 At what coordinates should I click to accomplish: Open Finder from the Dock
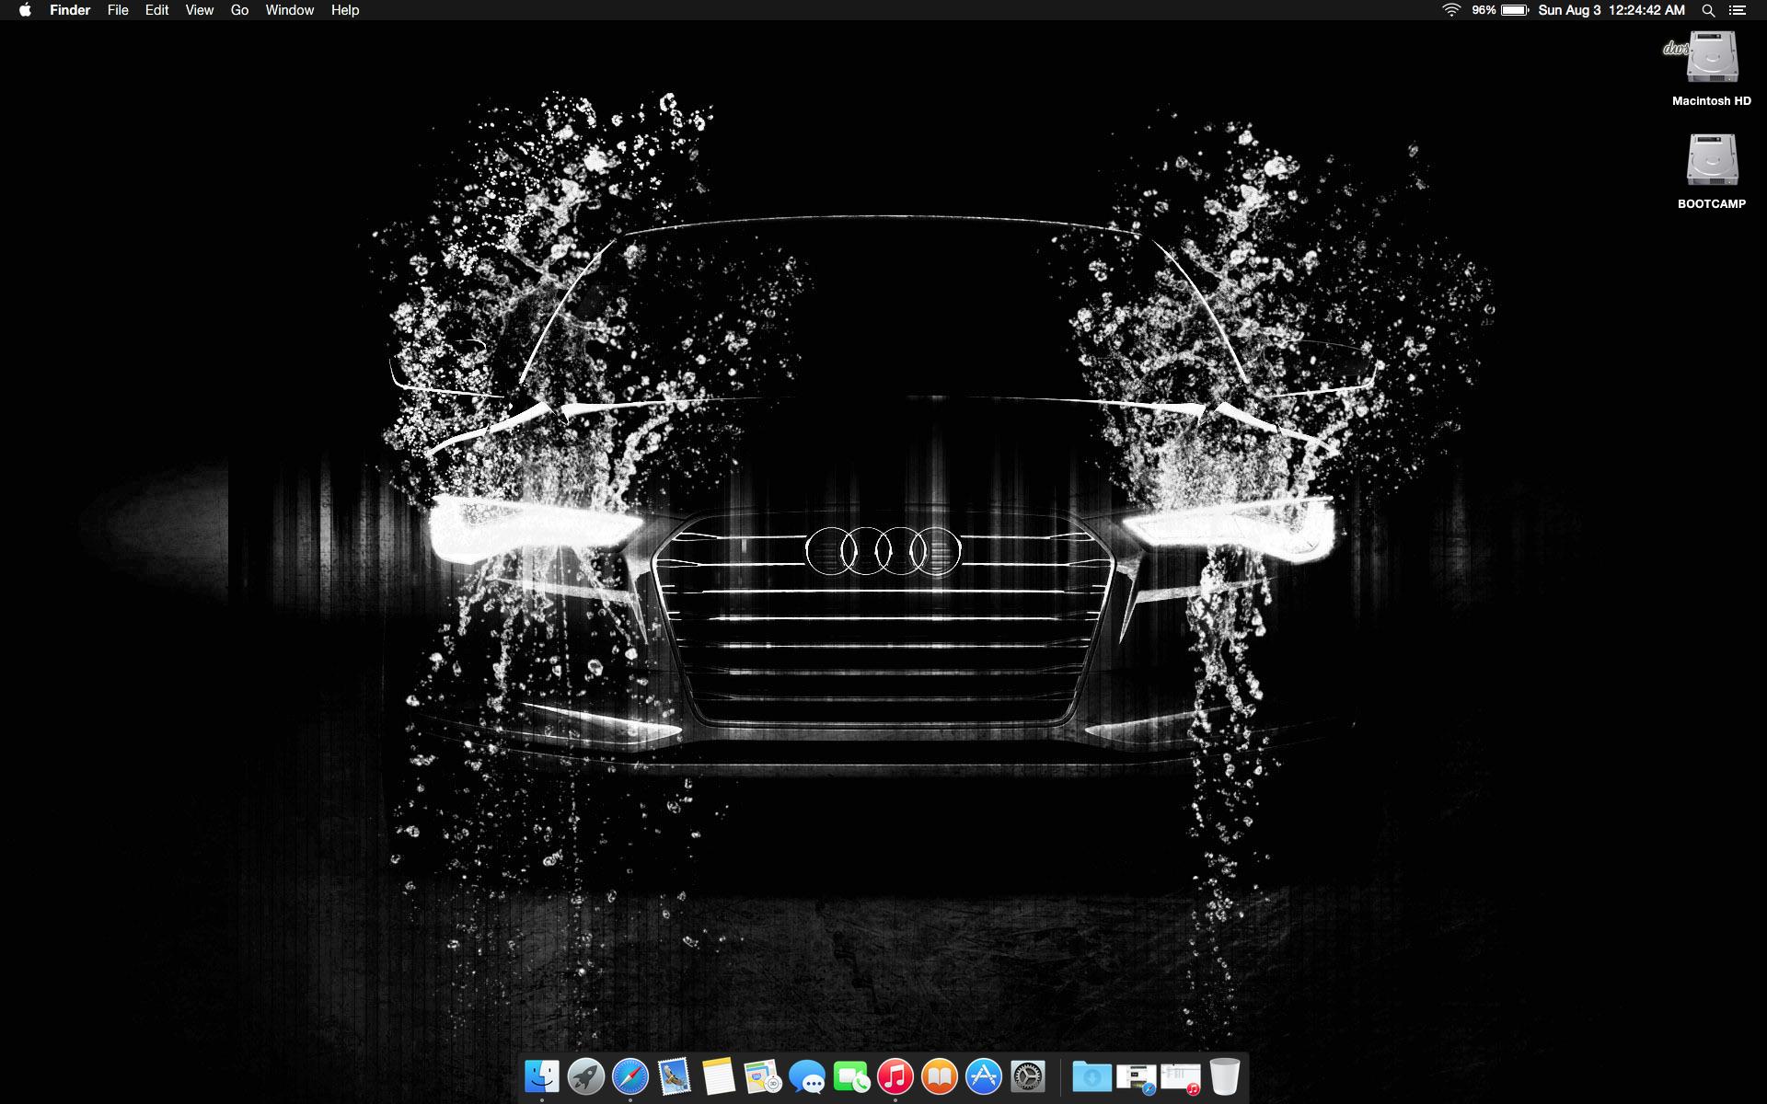coord(541,1076)
